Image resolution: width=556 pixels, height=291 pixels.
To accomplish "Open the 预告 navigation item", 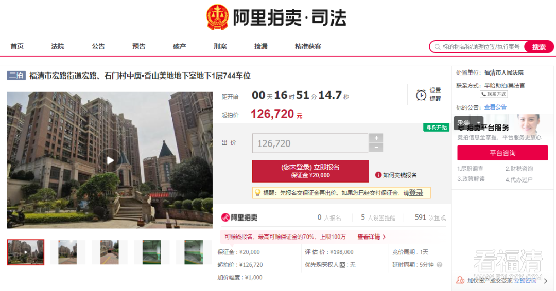I will point(138,46).
